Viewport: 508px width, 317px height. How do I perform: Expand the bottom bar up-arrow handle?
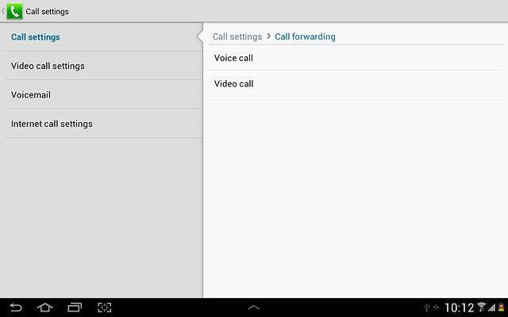click(x=254, y=307)
